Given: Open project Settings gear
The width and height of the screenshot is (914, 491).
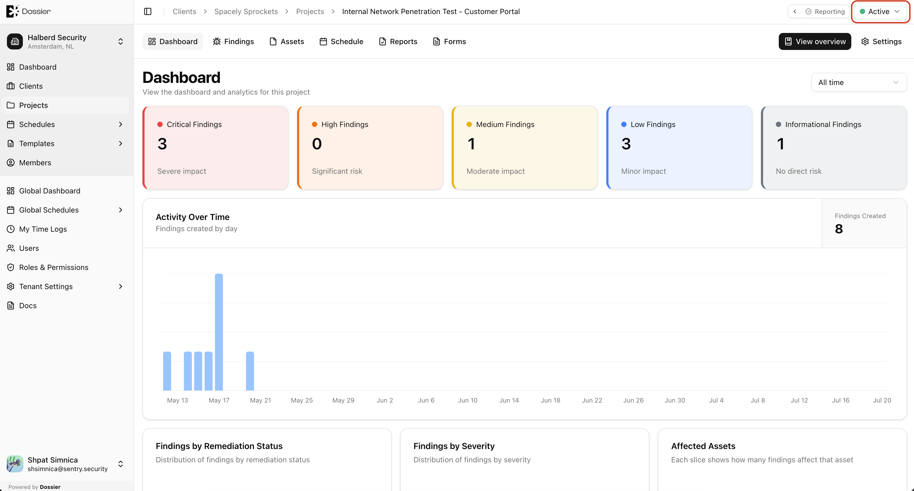Looking at the screenshot, I should click(881, 41).
